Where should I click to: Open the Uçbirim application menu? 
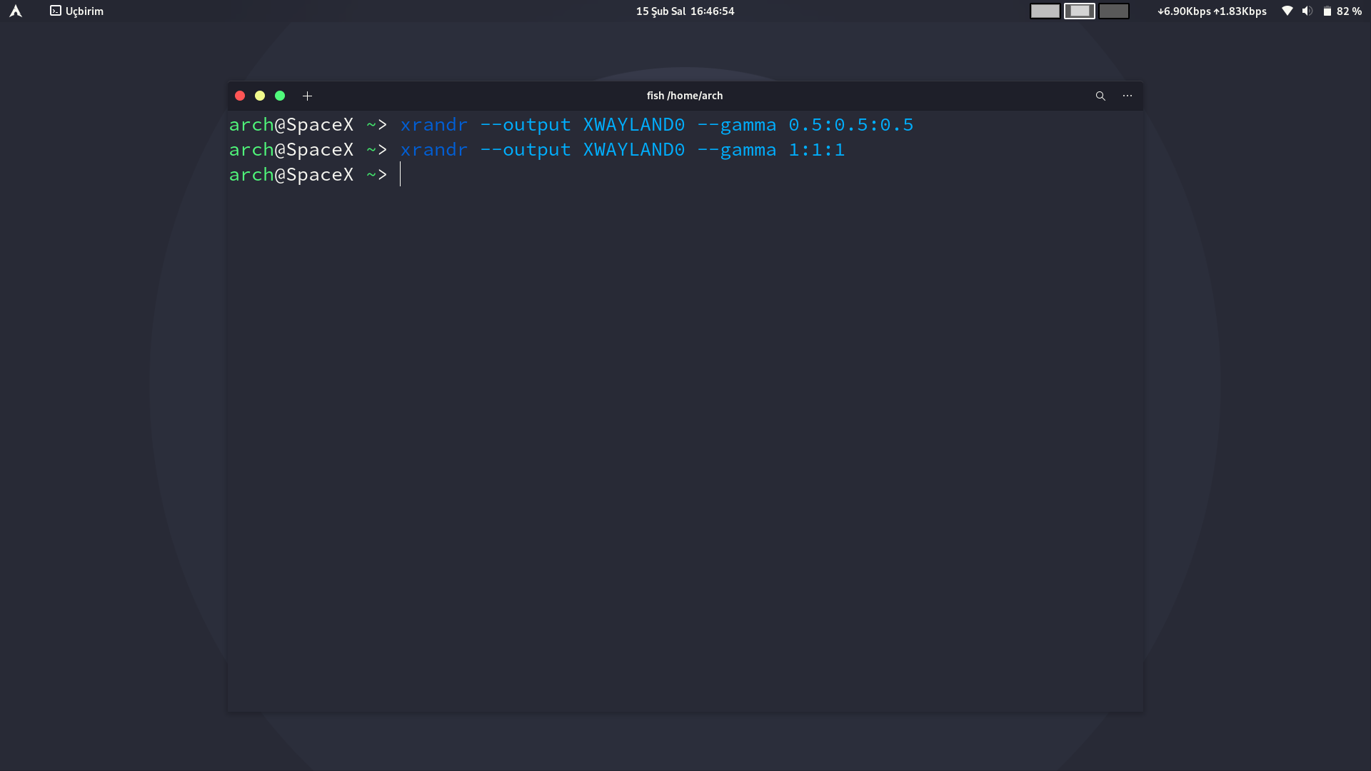point(84,11)
